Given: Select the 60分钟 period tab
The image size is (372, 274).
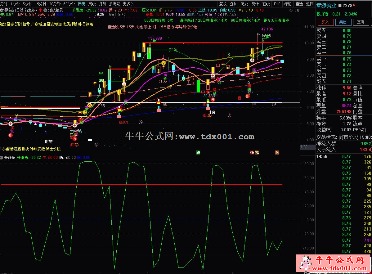Looking at the screenshot, I should coord(69,4).
